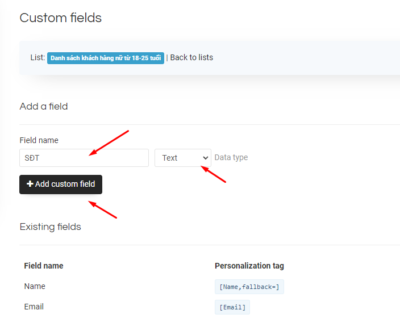Click the Name row in Existing fields
This screenshot has width=400, height=331.
(35, 286)
